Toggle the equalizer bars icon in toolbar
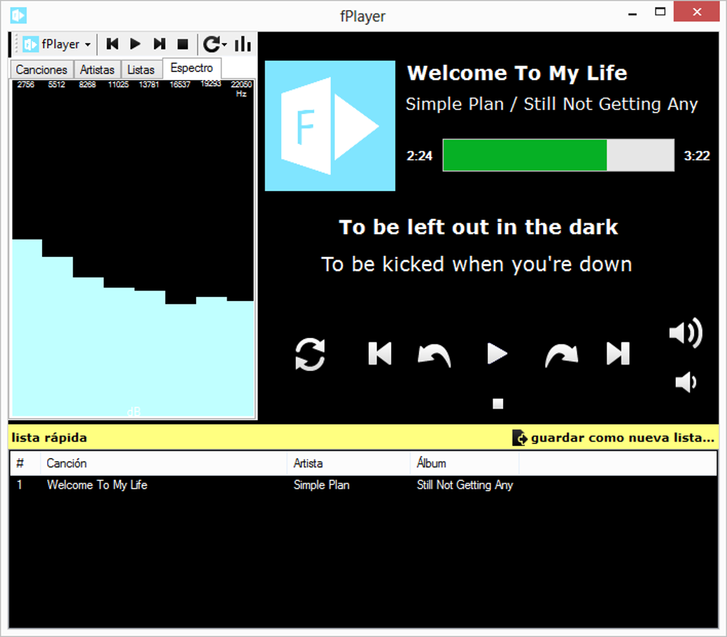 click(x=243, y=44)
